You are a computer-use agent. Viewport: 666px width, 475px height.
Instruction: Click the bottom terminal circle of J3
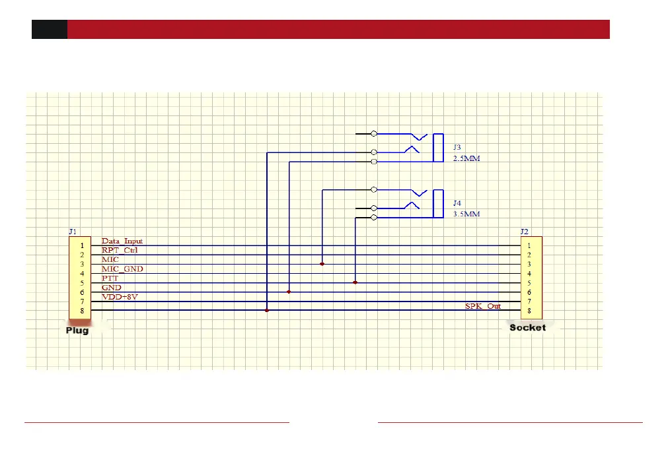coord(374,162)
